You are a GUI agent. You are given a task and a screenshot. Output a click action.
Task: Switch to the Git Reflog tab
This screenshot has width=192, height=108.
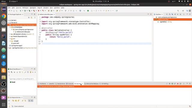(x=104, y=84)
